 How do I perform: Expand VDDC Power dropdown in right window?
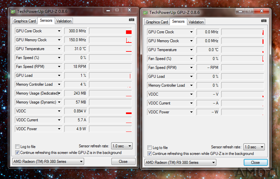pyautogui.click(x=191, y=112)
